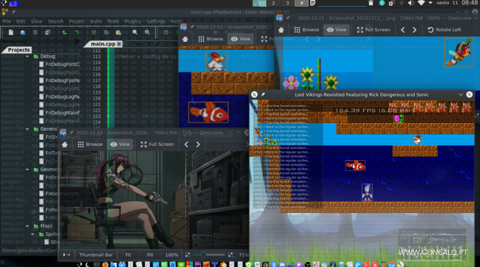
Task: Click home icon in 71% Gwenview window
Action: [65, 144]
